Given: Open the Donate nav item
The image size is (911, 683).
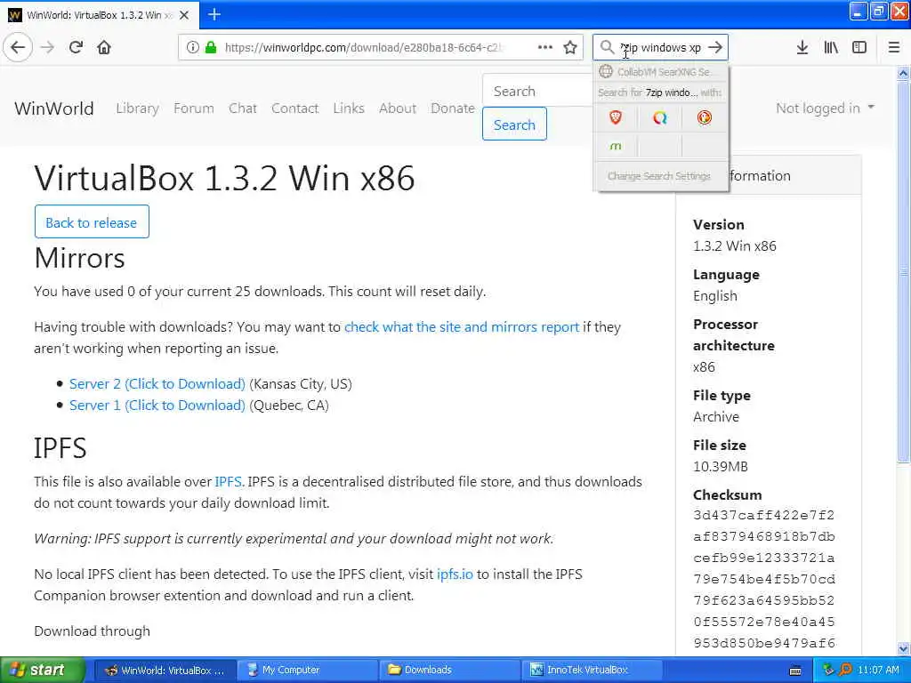Looking at the screenshot, I should pyautogui.click(x=453, y=108).
